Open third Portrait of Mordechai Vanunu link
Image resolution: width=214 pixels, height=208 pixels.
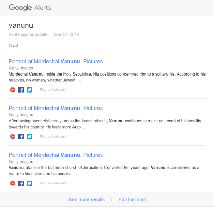pyautogui.click(x=56, y=155)
